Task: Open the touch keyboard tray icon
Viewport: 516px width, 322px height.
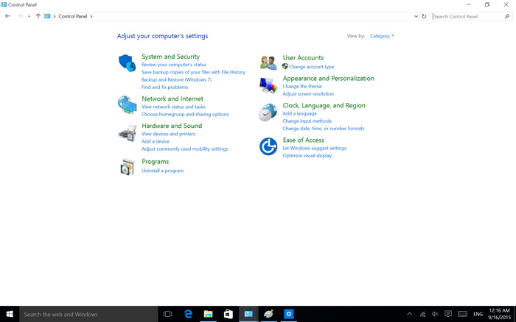Action: click(462, 314)
